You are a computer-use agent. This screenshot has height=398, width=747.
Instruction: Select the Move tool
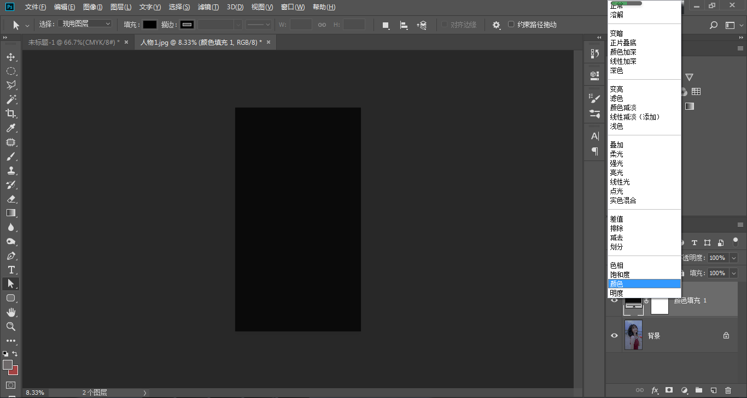(x=11, y=57)
